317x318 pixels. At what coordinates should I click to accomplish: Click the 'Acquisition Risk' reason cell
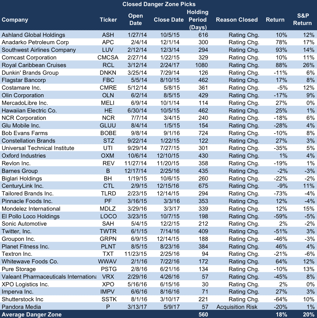pyautogui.click(x=237, y=307)
